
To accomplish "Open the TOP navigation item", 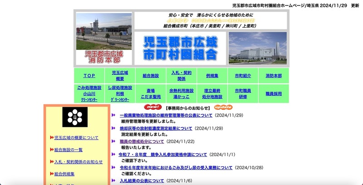I will point(89,76).
